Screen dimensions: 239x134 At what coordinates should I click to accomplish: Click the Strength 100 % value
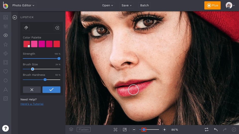point(57,54)
